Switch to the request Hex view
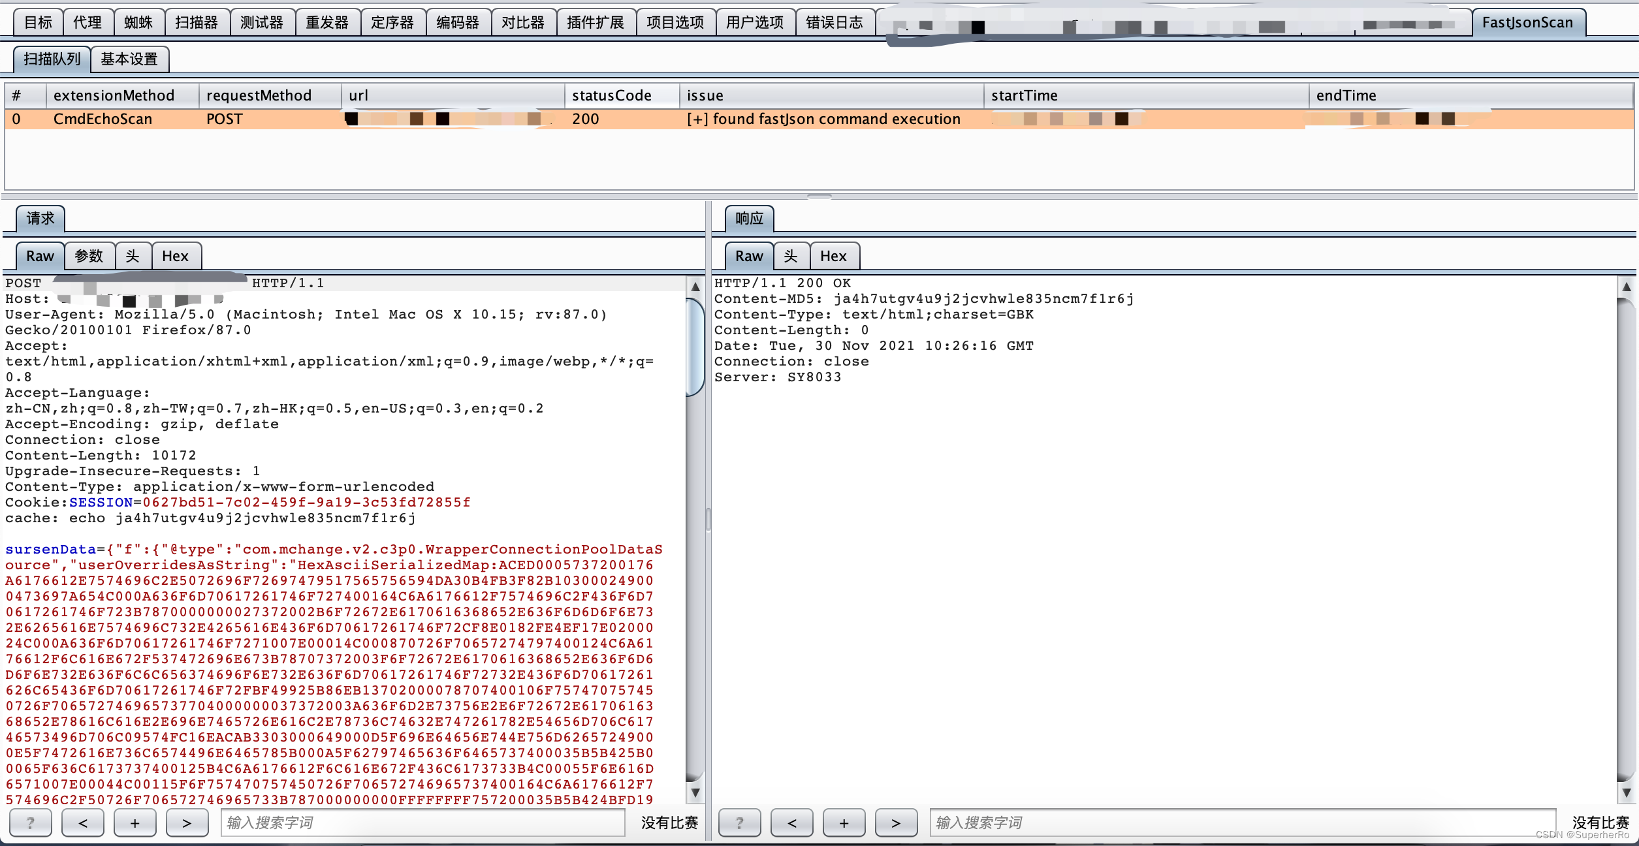1639x846 pixels. coord(176,256)
